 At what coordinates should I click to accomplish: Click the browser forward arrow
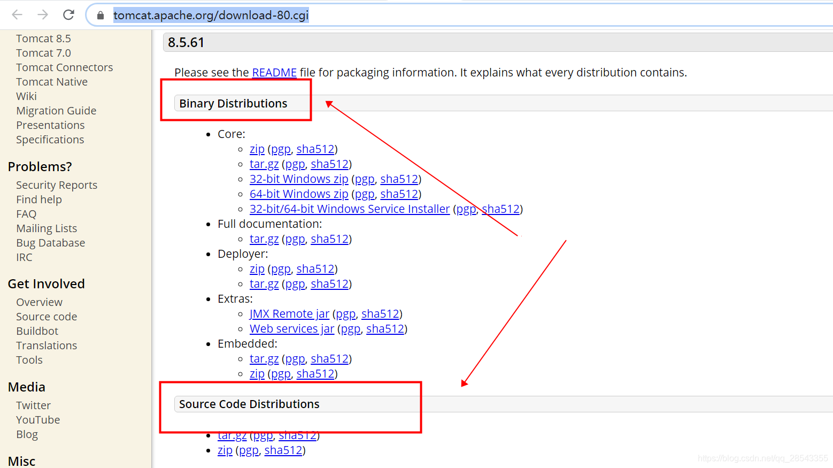click(x=43, y=15)
